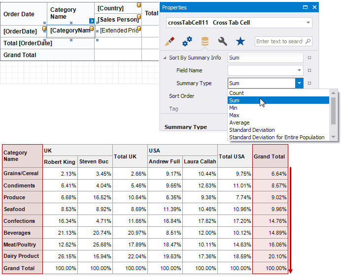Open the Appearance paintbrush tab

(x=170, y=42)
